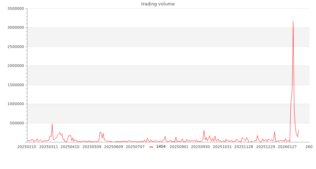Click the 20250901 x-axis date

point(179,147)
